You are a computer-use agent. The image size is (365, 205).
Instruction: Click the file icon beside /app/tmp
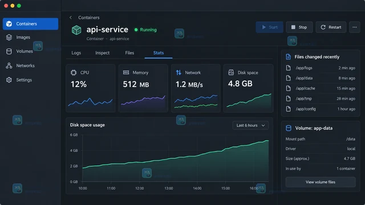pyautogui.click(x=288, y=99)
